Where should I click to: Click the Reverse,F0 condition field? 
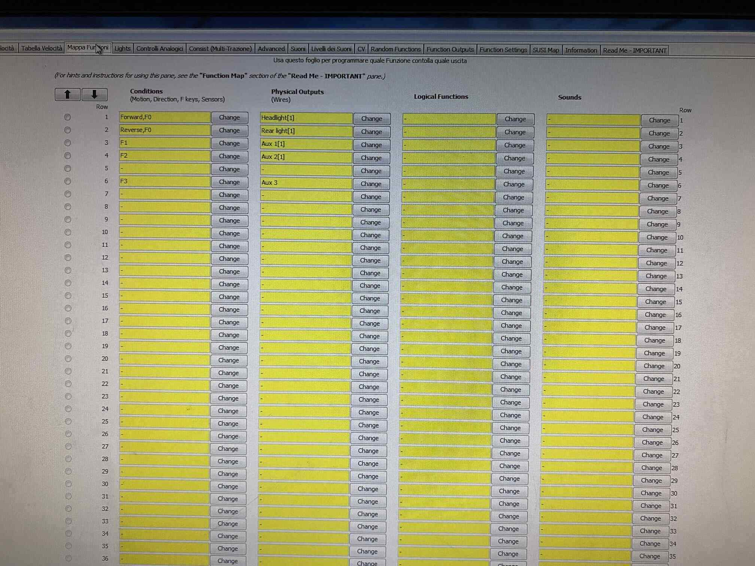point(164,130)
